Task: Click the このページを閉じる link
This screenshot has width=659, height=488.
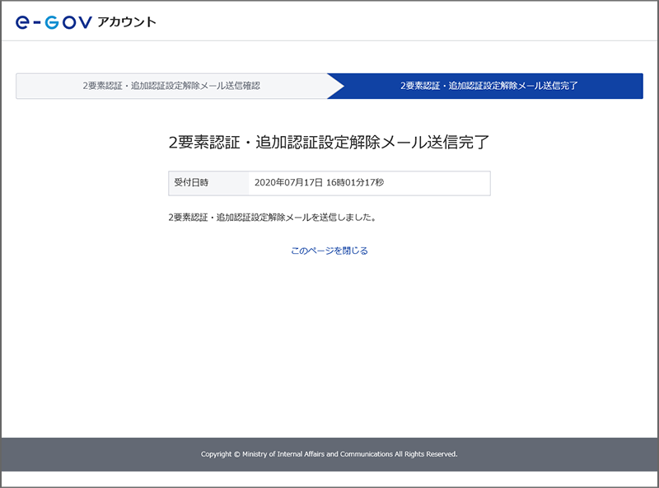Action: coord(329,251)
